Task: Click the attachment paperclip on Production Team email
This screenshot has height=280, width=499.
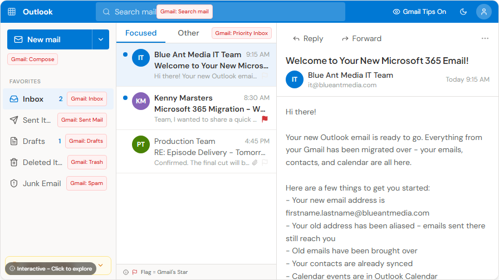Action: [255, 163]
